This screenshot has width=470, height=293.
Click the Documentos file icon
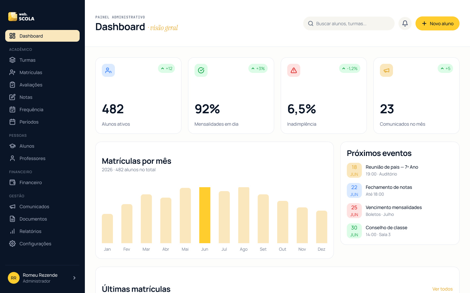click(x=12, y=219)
